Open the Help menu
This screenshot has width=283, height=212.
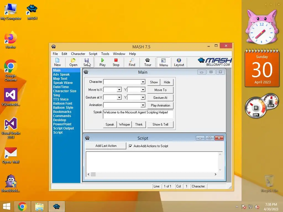pos(132,54)
